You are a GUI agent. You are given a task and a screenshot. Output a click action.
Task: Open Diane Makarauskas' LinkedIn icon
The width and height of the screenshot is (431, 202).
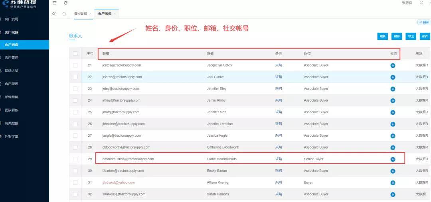click(393, 159)
